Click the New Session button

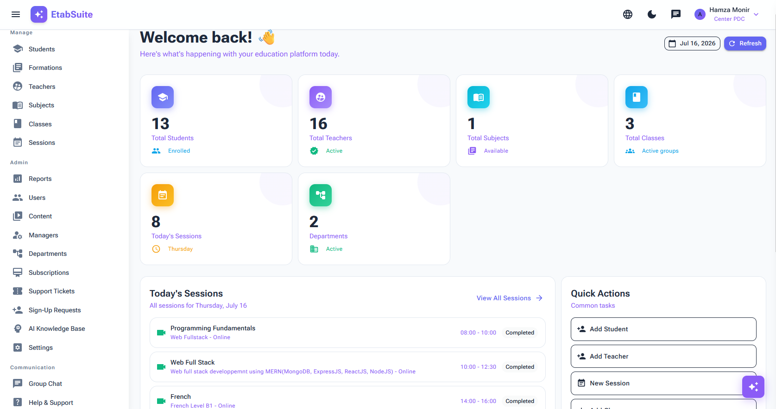663,383
